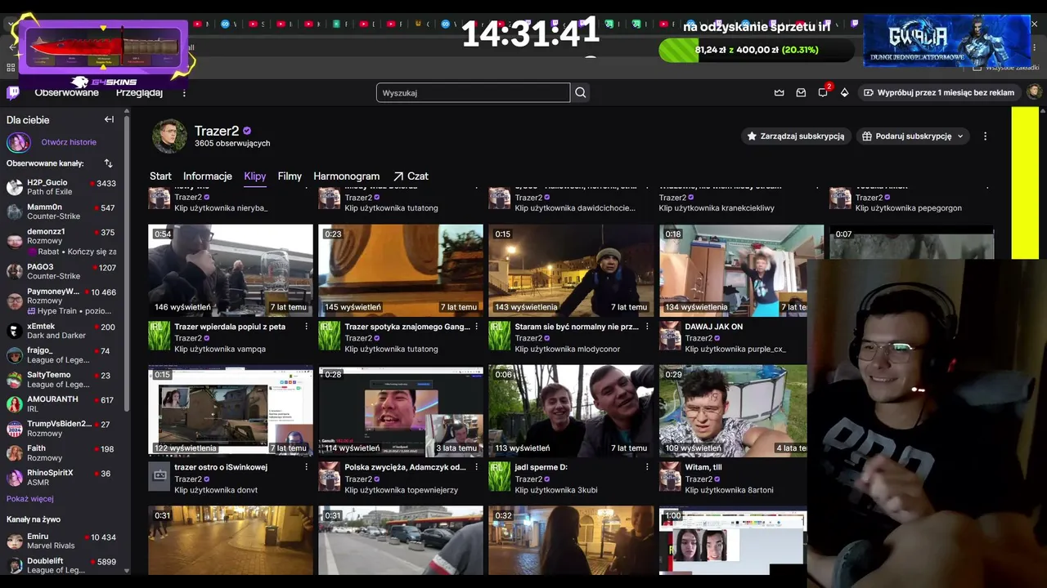
Task: Open options for clip Staram sie być normalny
Action: tap(647, 327)
